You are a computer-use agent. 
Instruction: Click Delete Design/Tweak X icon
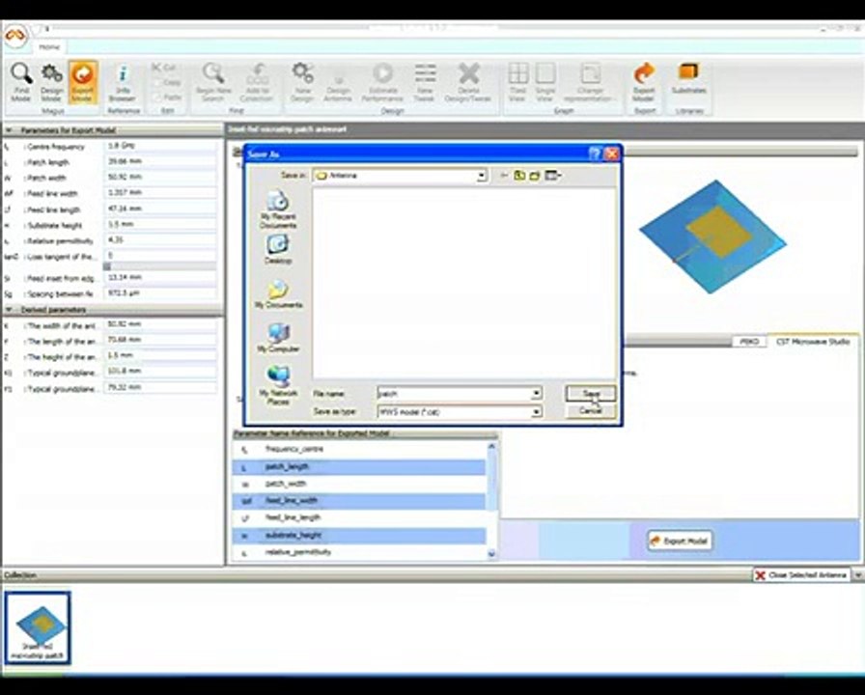[468, 82]
